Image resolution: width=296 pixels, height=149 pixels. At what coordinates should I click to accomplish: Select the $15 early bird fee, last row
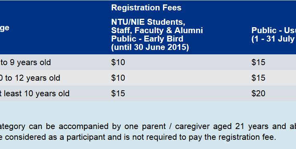point(118,93)
